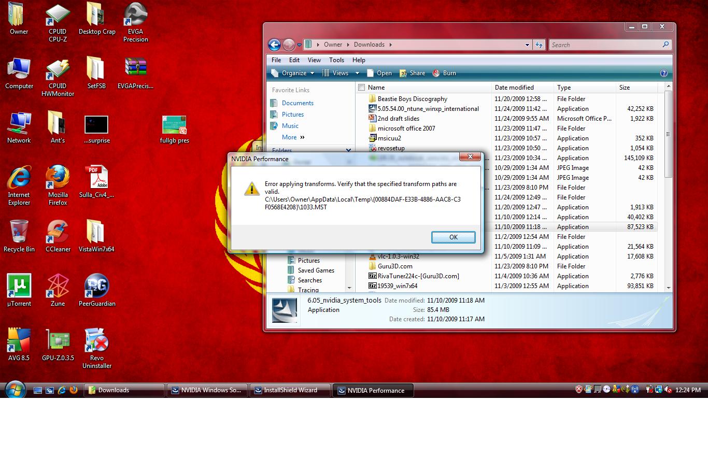Launch Mozilla Firefox from desktop
Screen dimensions: 708x457
[x=58, y=185]
